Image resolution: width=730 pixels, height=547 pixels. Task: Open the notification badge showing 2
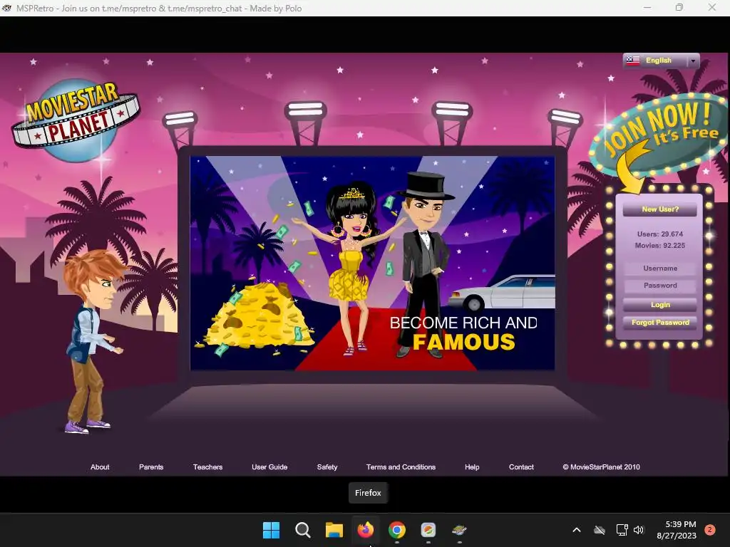click(x=710, y=530)
